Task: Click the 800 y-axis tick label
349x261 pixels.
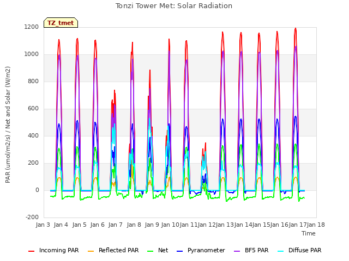Action: point(33,81)
